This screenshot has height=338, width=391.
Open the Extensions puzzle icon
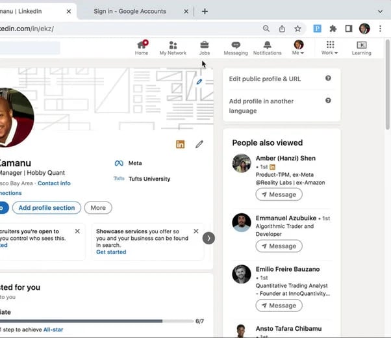click(x=333, y=29)
